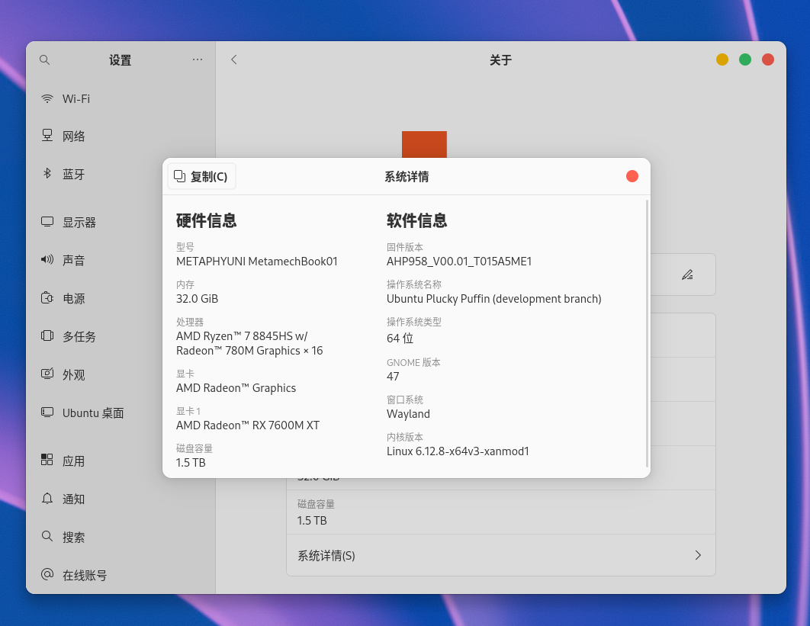
Task: Select 蓝牙 in the settings sidebar
Action: 121,174
